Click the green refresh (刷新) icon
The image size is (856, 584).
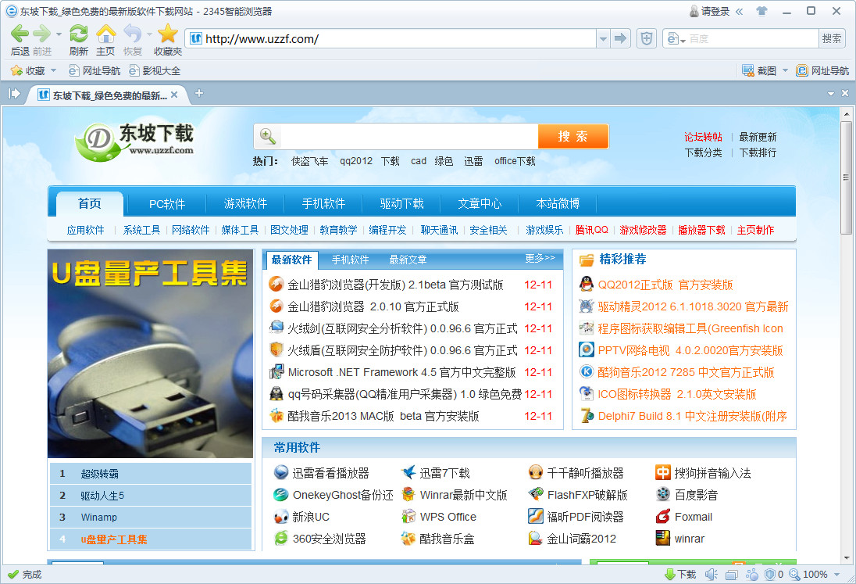78,34
